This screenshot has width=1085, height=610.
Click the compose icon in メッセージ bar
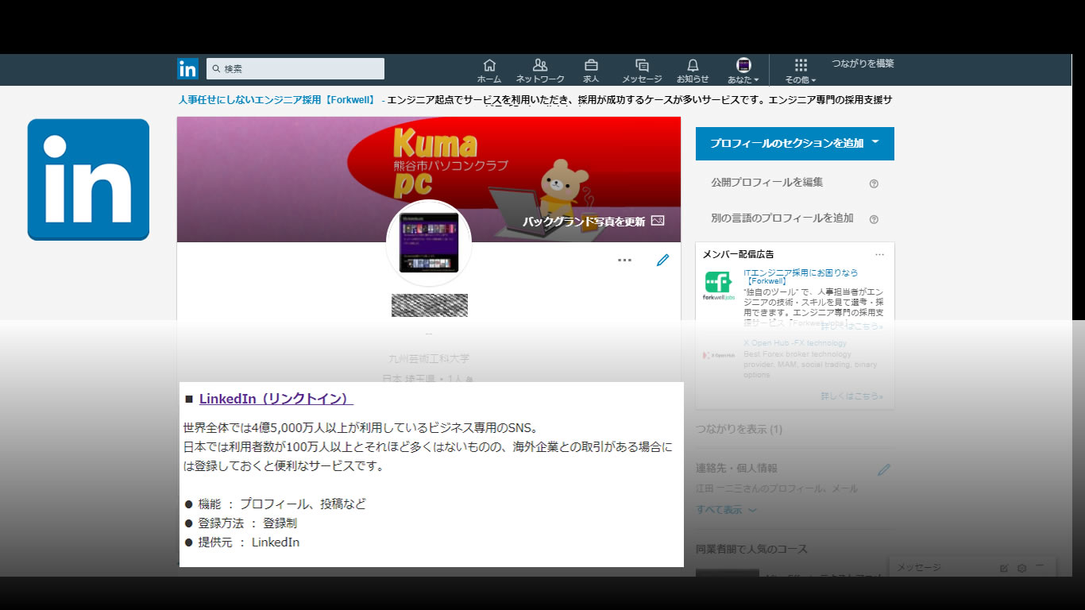tap(1004, 568)
